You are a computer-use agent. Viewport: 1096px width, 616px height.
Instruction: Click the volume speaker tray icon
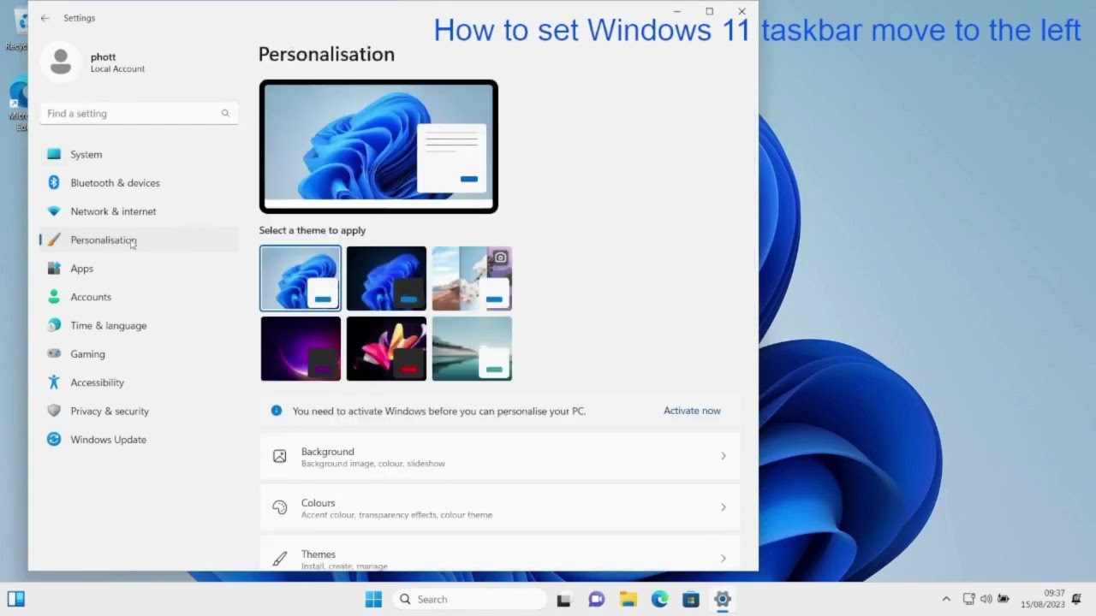[x=986, y=599]
